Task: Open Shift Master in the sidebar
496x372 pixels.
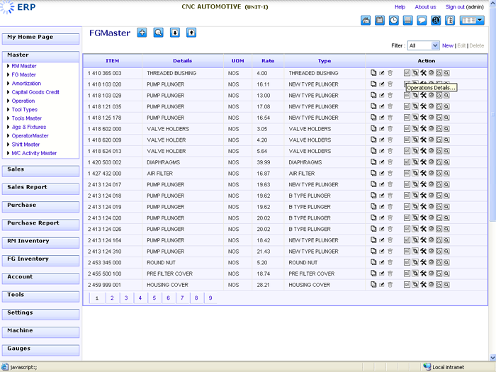Action: (26, 145)
